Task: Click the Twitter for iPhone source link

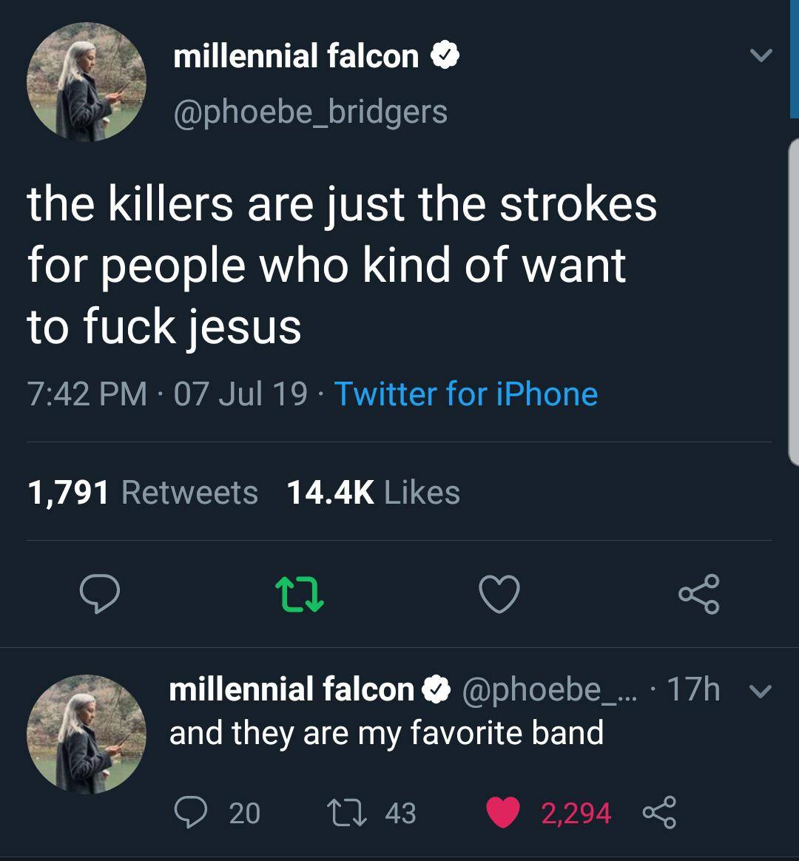Action: (x=465, y=394)
